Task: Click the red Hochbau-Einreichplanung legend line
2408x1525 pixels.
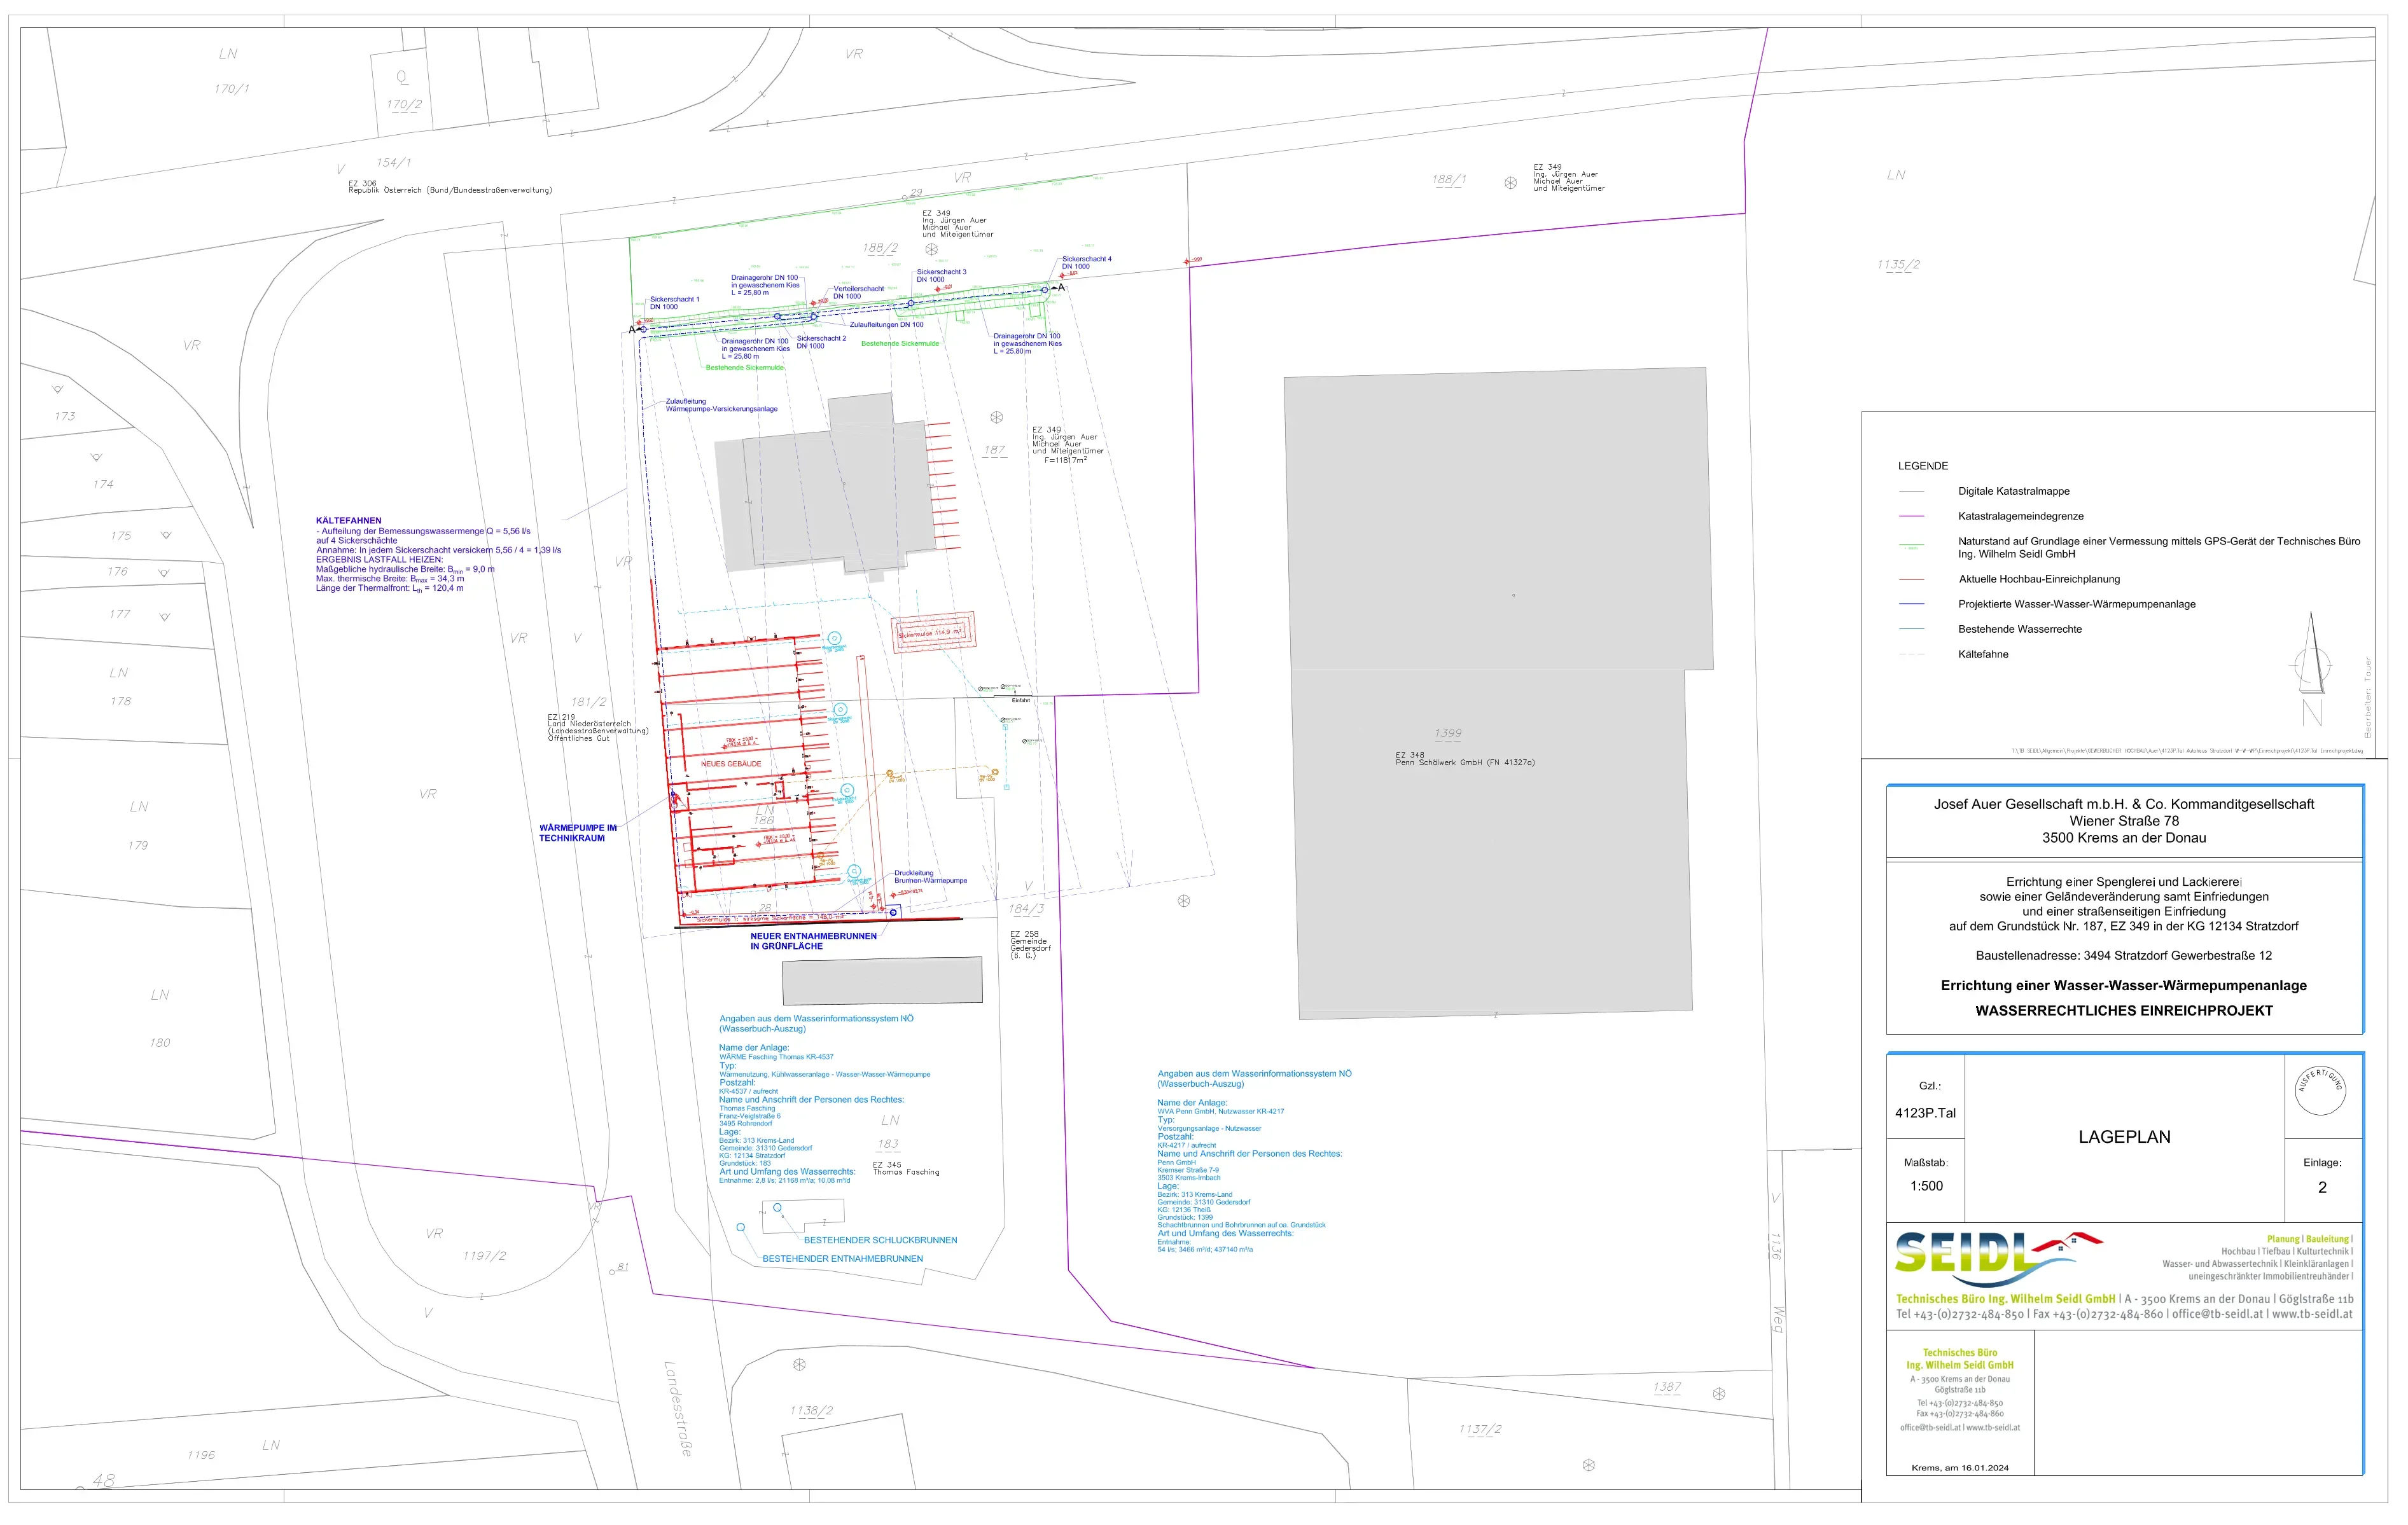Action: (x=1911, y=579)
